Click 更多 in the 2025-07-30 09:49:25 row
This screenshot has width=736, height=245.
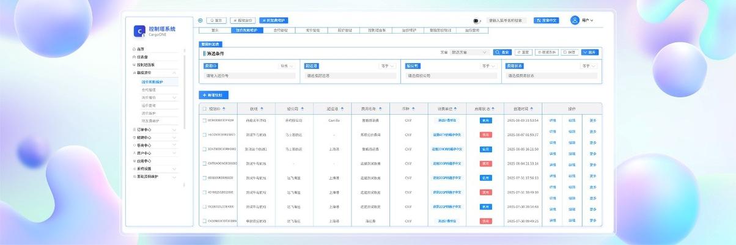click(592, 221)
